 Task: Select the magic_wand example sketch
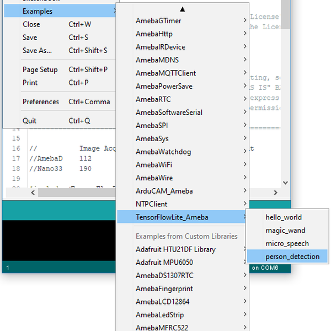point(285,231)
